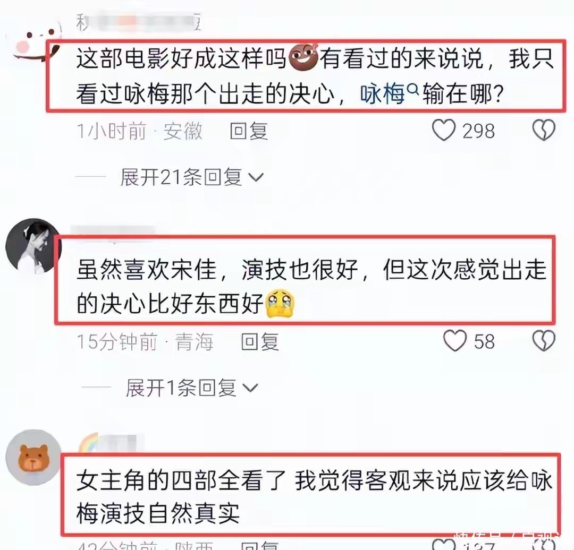Viewport: 574px width, 550px height.
Task: Tap the chevron next to 展开21条回复
Action: click(256, 178)
